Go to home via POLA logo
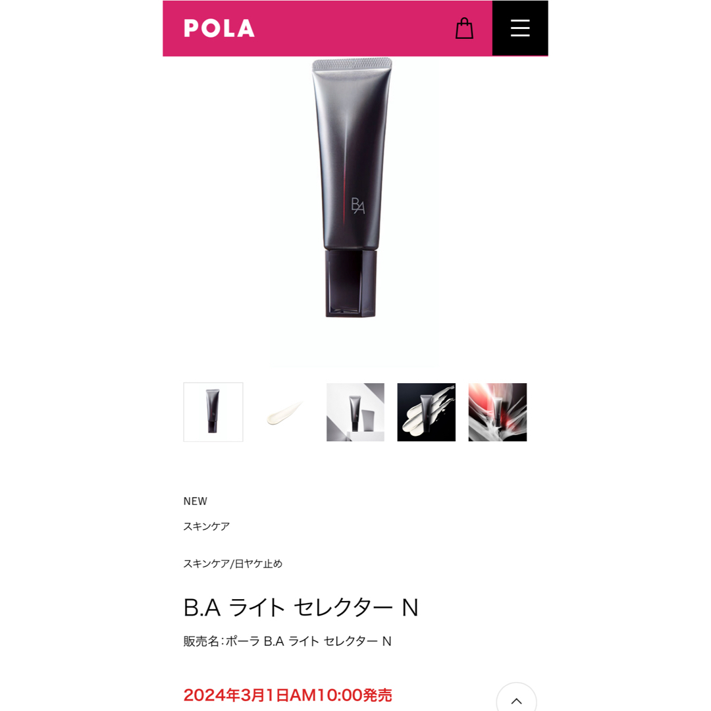This screenshot has height=711, width=711. 219,28
